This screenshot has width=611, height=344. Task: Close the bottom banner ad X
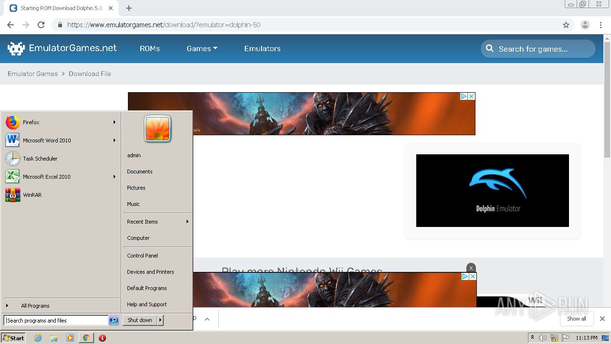473,277
